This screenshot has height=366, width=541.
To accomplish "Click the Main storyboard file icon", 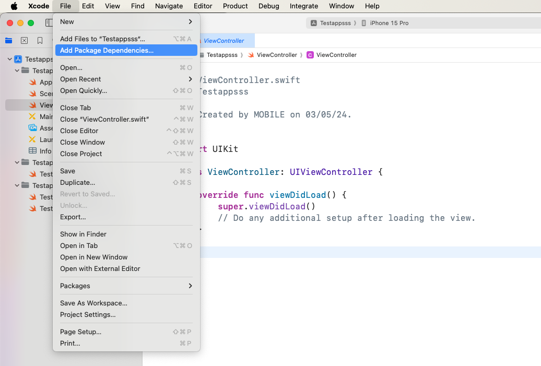I will click(32, 117).
